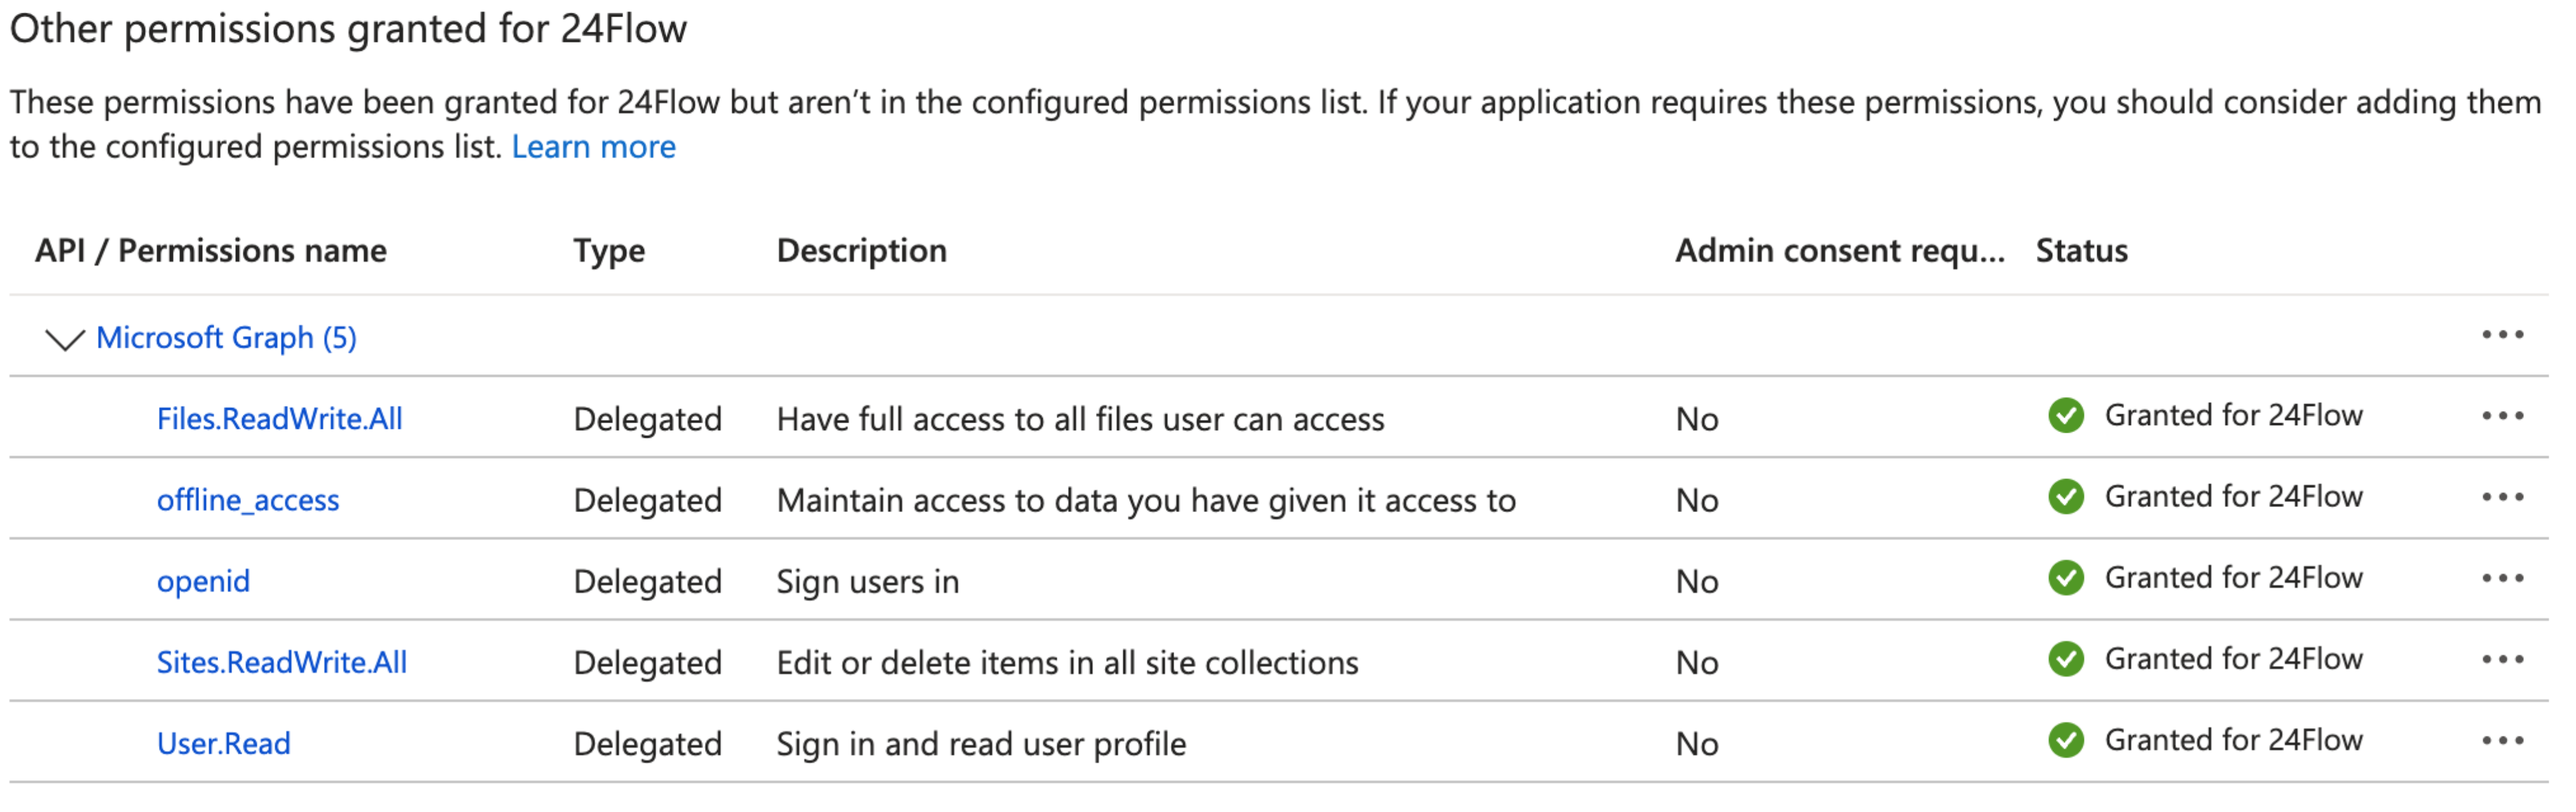Image resolution: width=2576 pixels, height=812 pixels.
Task: Open the Files.ReadWrite.All permission details
Action: (279, 419)
